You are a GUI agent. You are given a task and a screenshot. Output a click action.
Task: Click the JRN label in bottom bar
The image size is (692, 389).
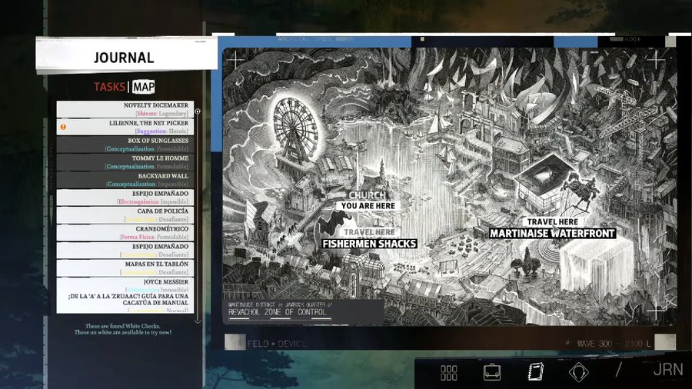(667, 370)
